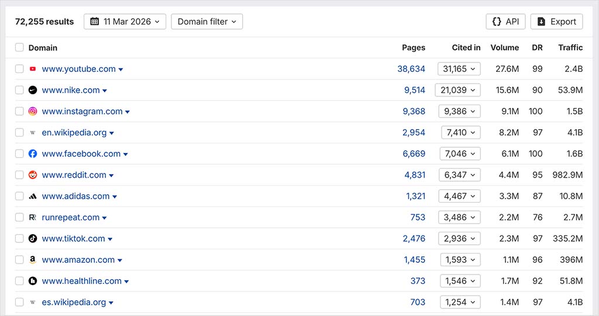
Task: Select the www.instagram.com row checkbox
Action: tap(19, 111)
